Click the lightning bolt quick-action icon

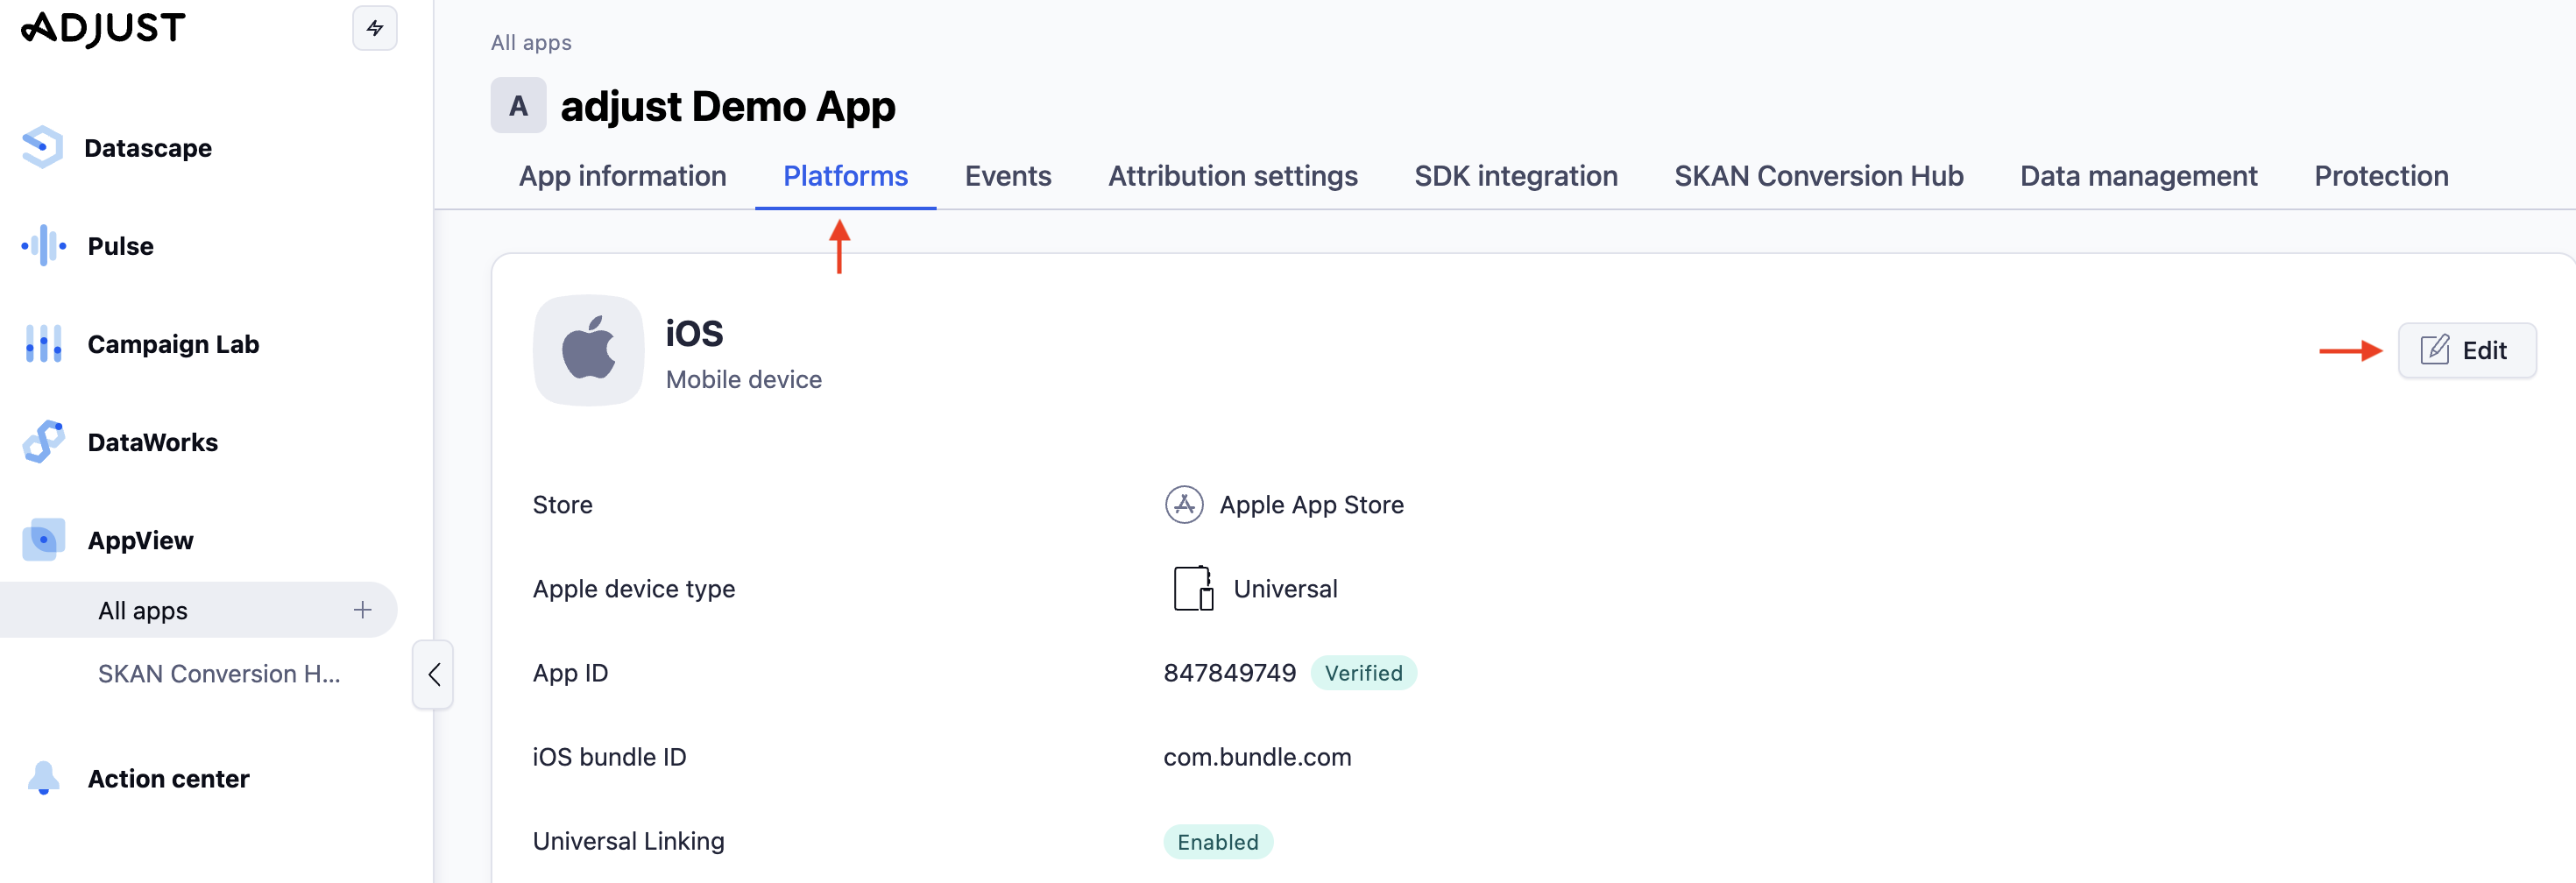pos(375,28)
